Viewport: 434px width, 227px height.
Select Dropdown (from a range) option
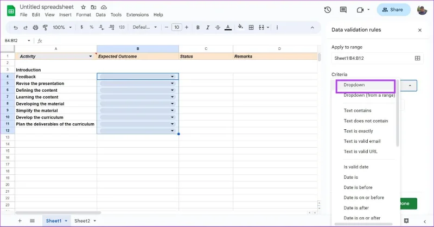pos(369,95)
